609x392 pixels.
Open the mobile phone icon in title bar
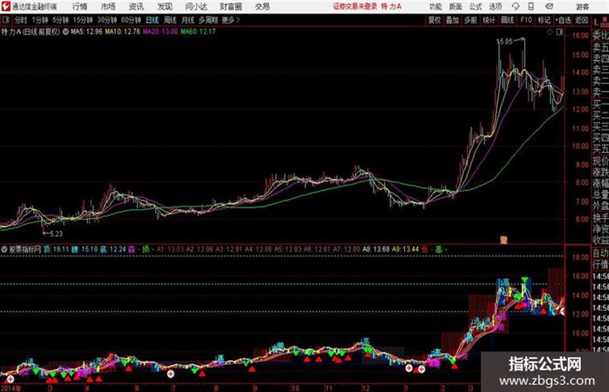pyautogui.click(x=531, y=6)
